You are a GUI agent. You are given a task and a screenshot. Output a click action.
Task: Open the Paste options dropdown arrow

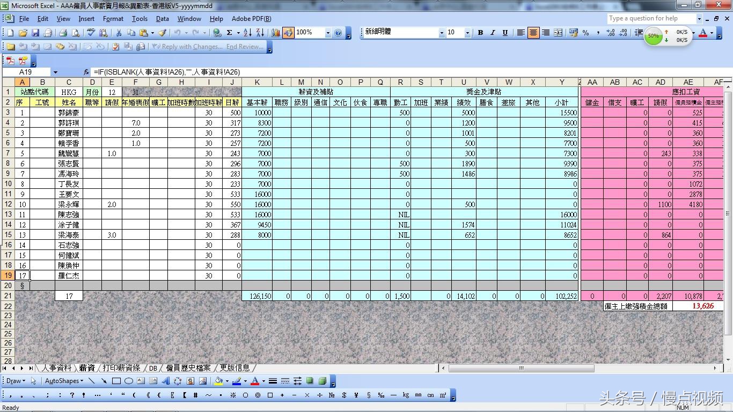point(152,33)
